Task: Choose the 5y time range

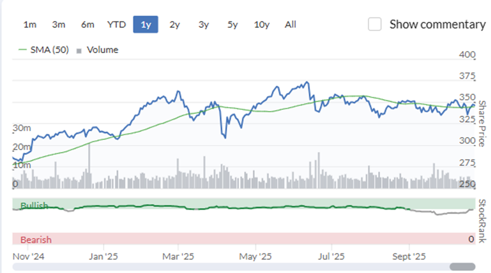Action: 232,25
